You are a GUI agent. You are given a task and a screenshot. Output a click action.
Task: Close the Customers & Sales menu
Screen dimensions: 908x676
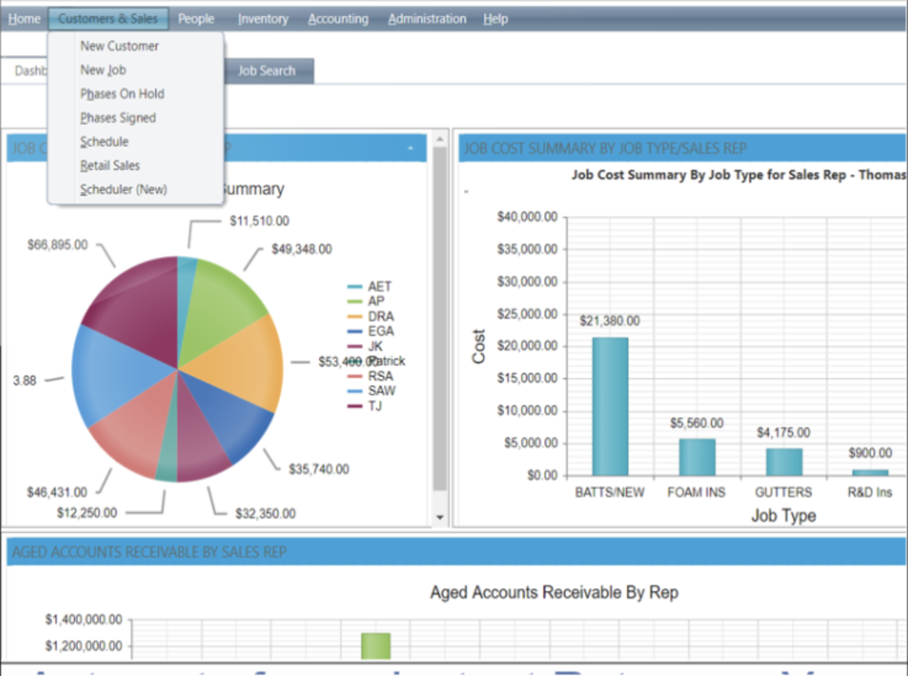click(x=108, y=19)
